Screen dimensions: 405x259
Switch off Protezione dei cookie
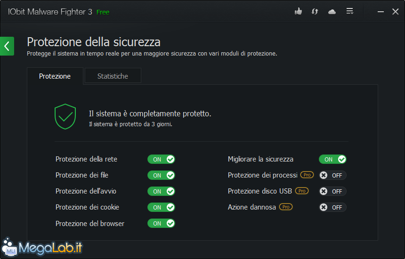coord(161,207)
